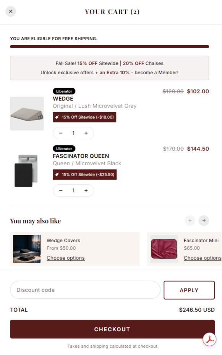This screenshot has height=355, width=222.
Task: Increase Wedge quantity with plus icon
Action: click(86, 133)
